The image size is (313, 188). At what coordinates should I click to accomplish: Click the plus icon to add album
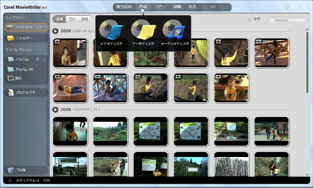38,59
